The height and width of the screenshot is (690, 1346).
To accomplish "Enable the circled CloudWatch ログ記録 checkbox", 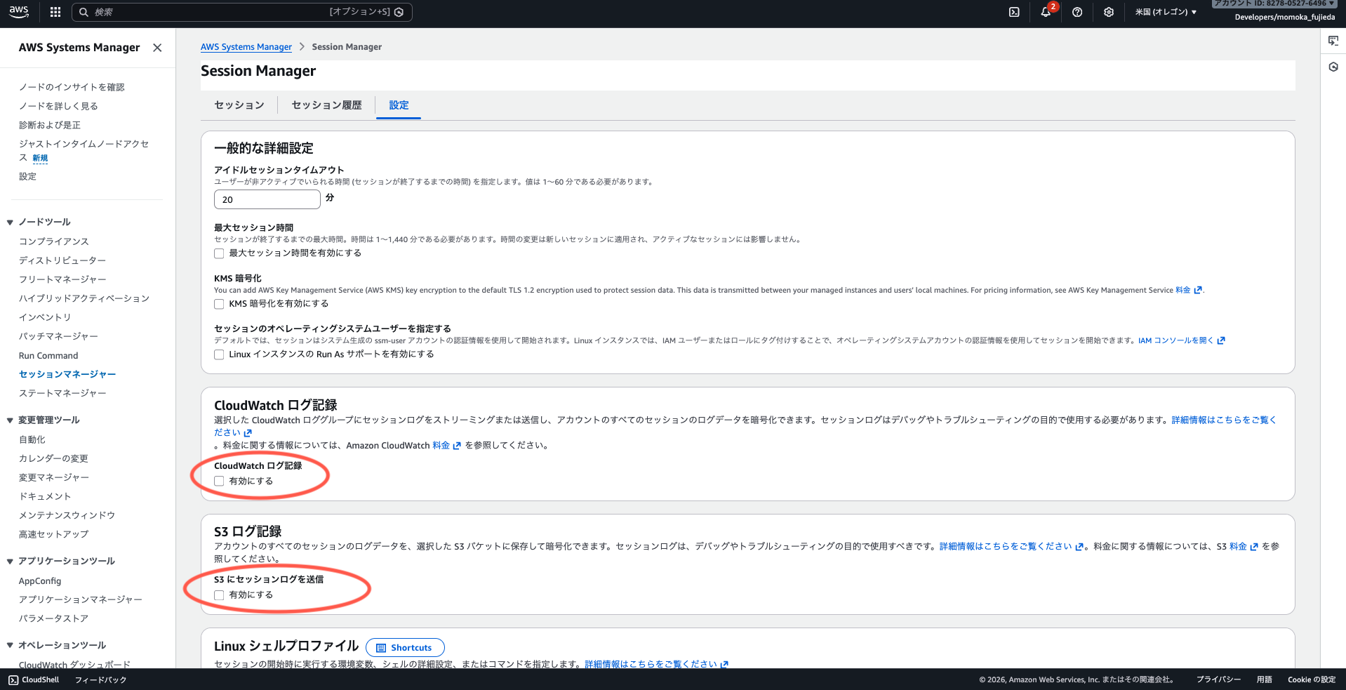I will [x=218, y=481].
